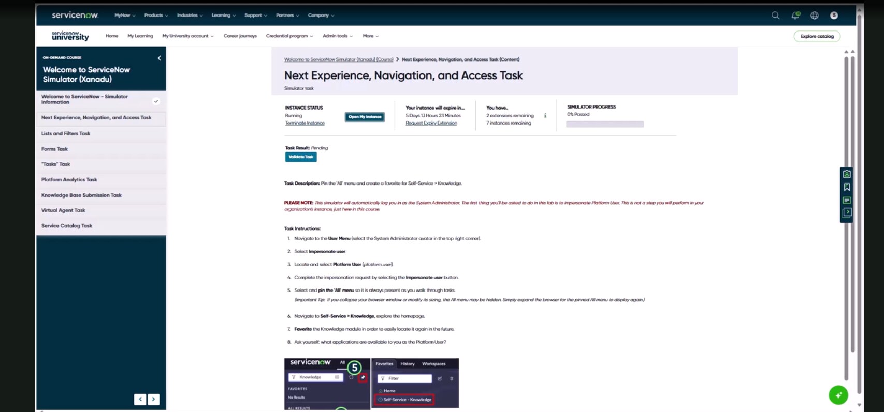
Task: Click the info icon beside extensions remaining
Action: (x=545, y=115)
